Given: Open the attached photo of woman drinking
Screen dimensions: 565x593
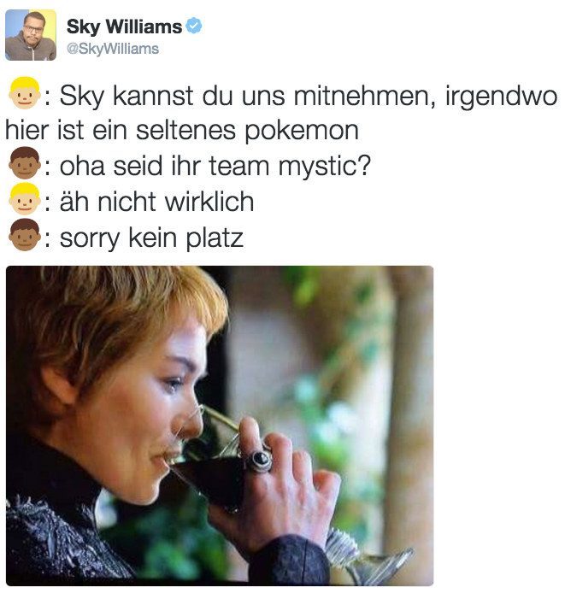Looking at the screenshot, I should coord(220,426).
